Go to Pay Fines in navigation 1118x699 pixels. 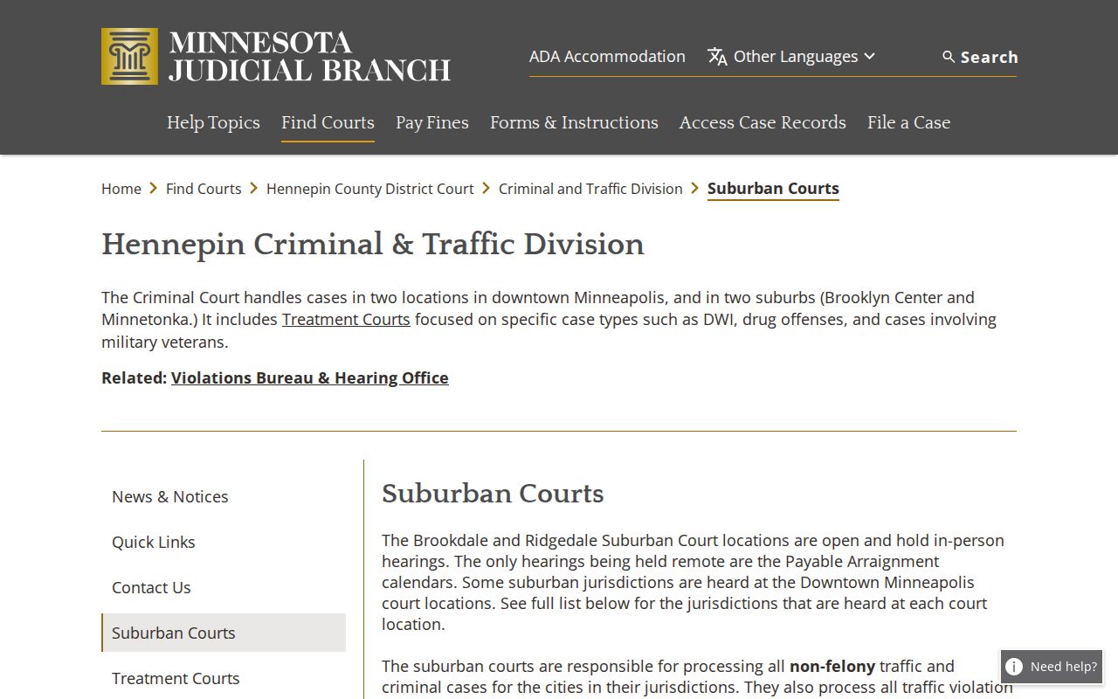coord(432,122)
